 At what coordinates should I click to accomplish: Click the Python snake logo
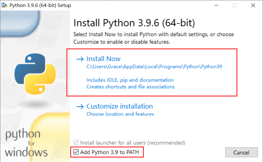point(35,74)
